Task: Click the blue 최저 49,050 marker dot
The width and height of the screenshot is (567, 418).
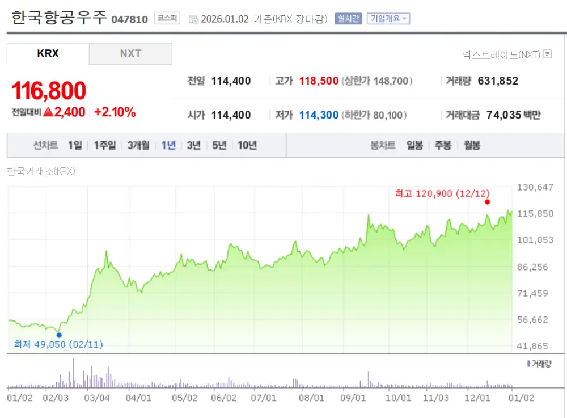Action: [x=59, y=335]
